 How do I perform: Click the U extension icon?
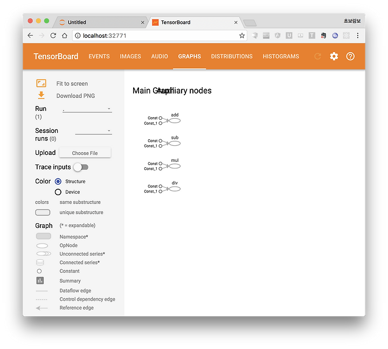pyautogui.click(x=289, y=35)
